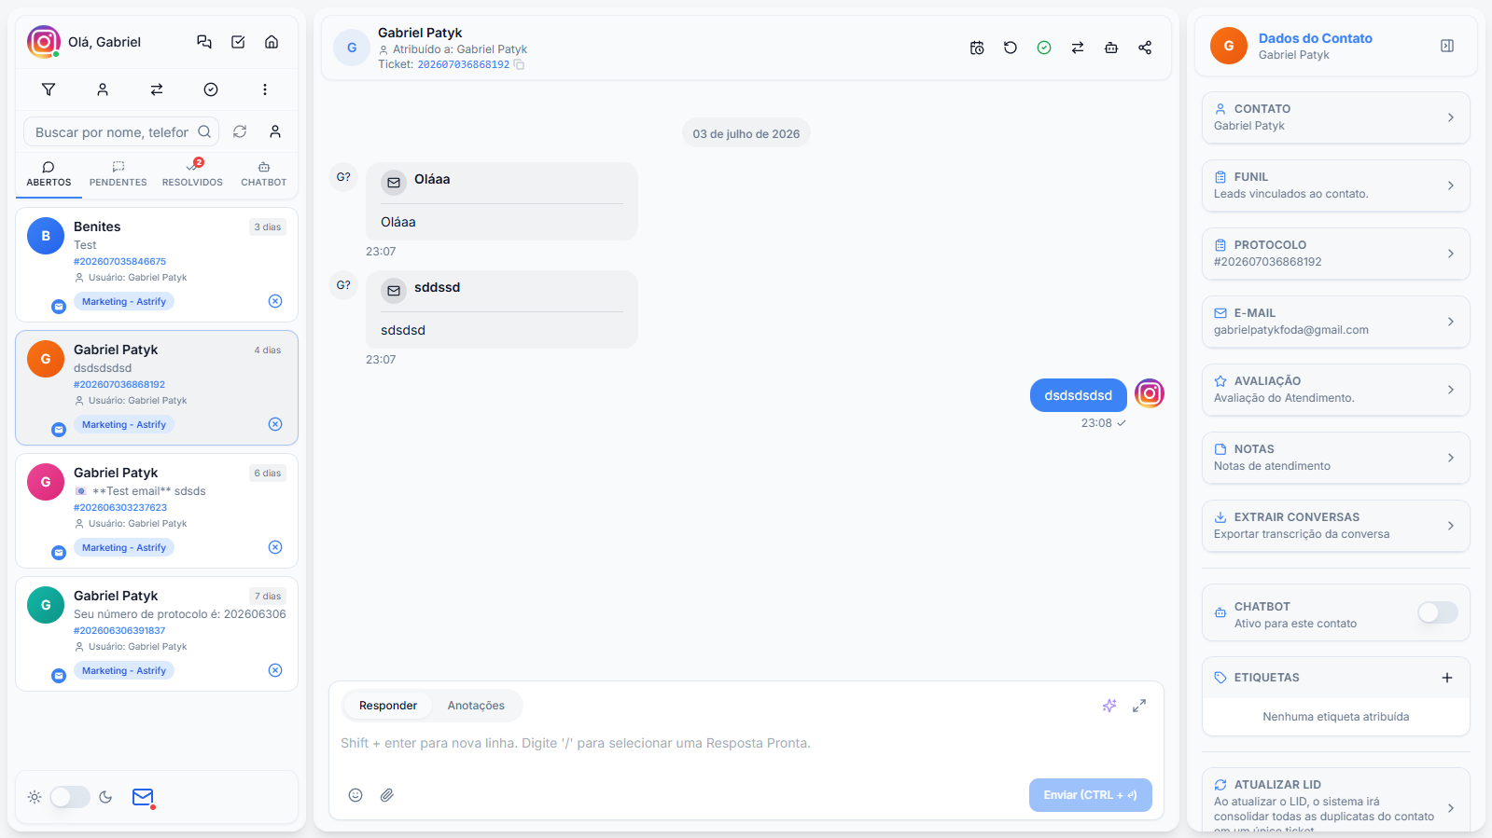This screenshot has height=838, width=1492.
Task: Click the return ticket arrow icon in header
Action: 1011,48
